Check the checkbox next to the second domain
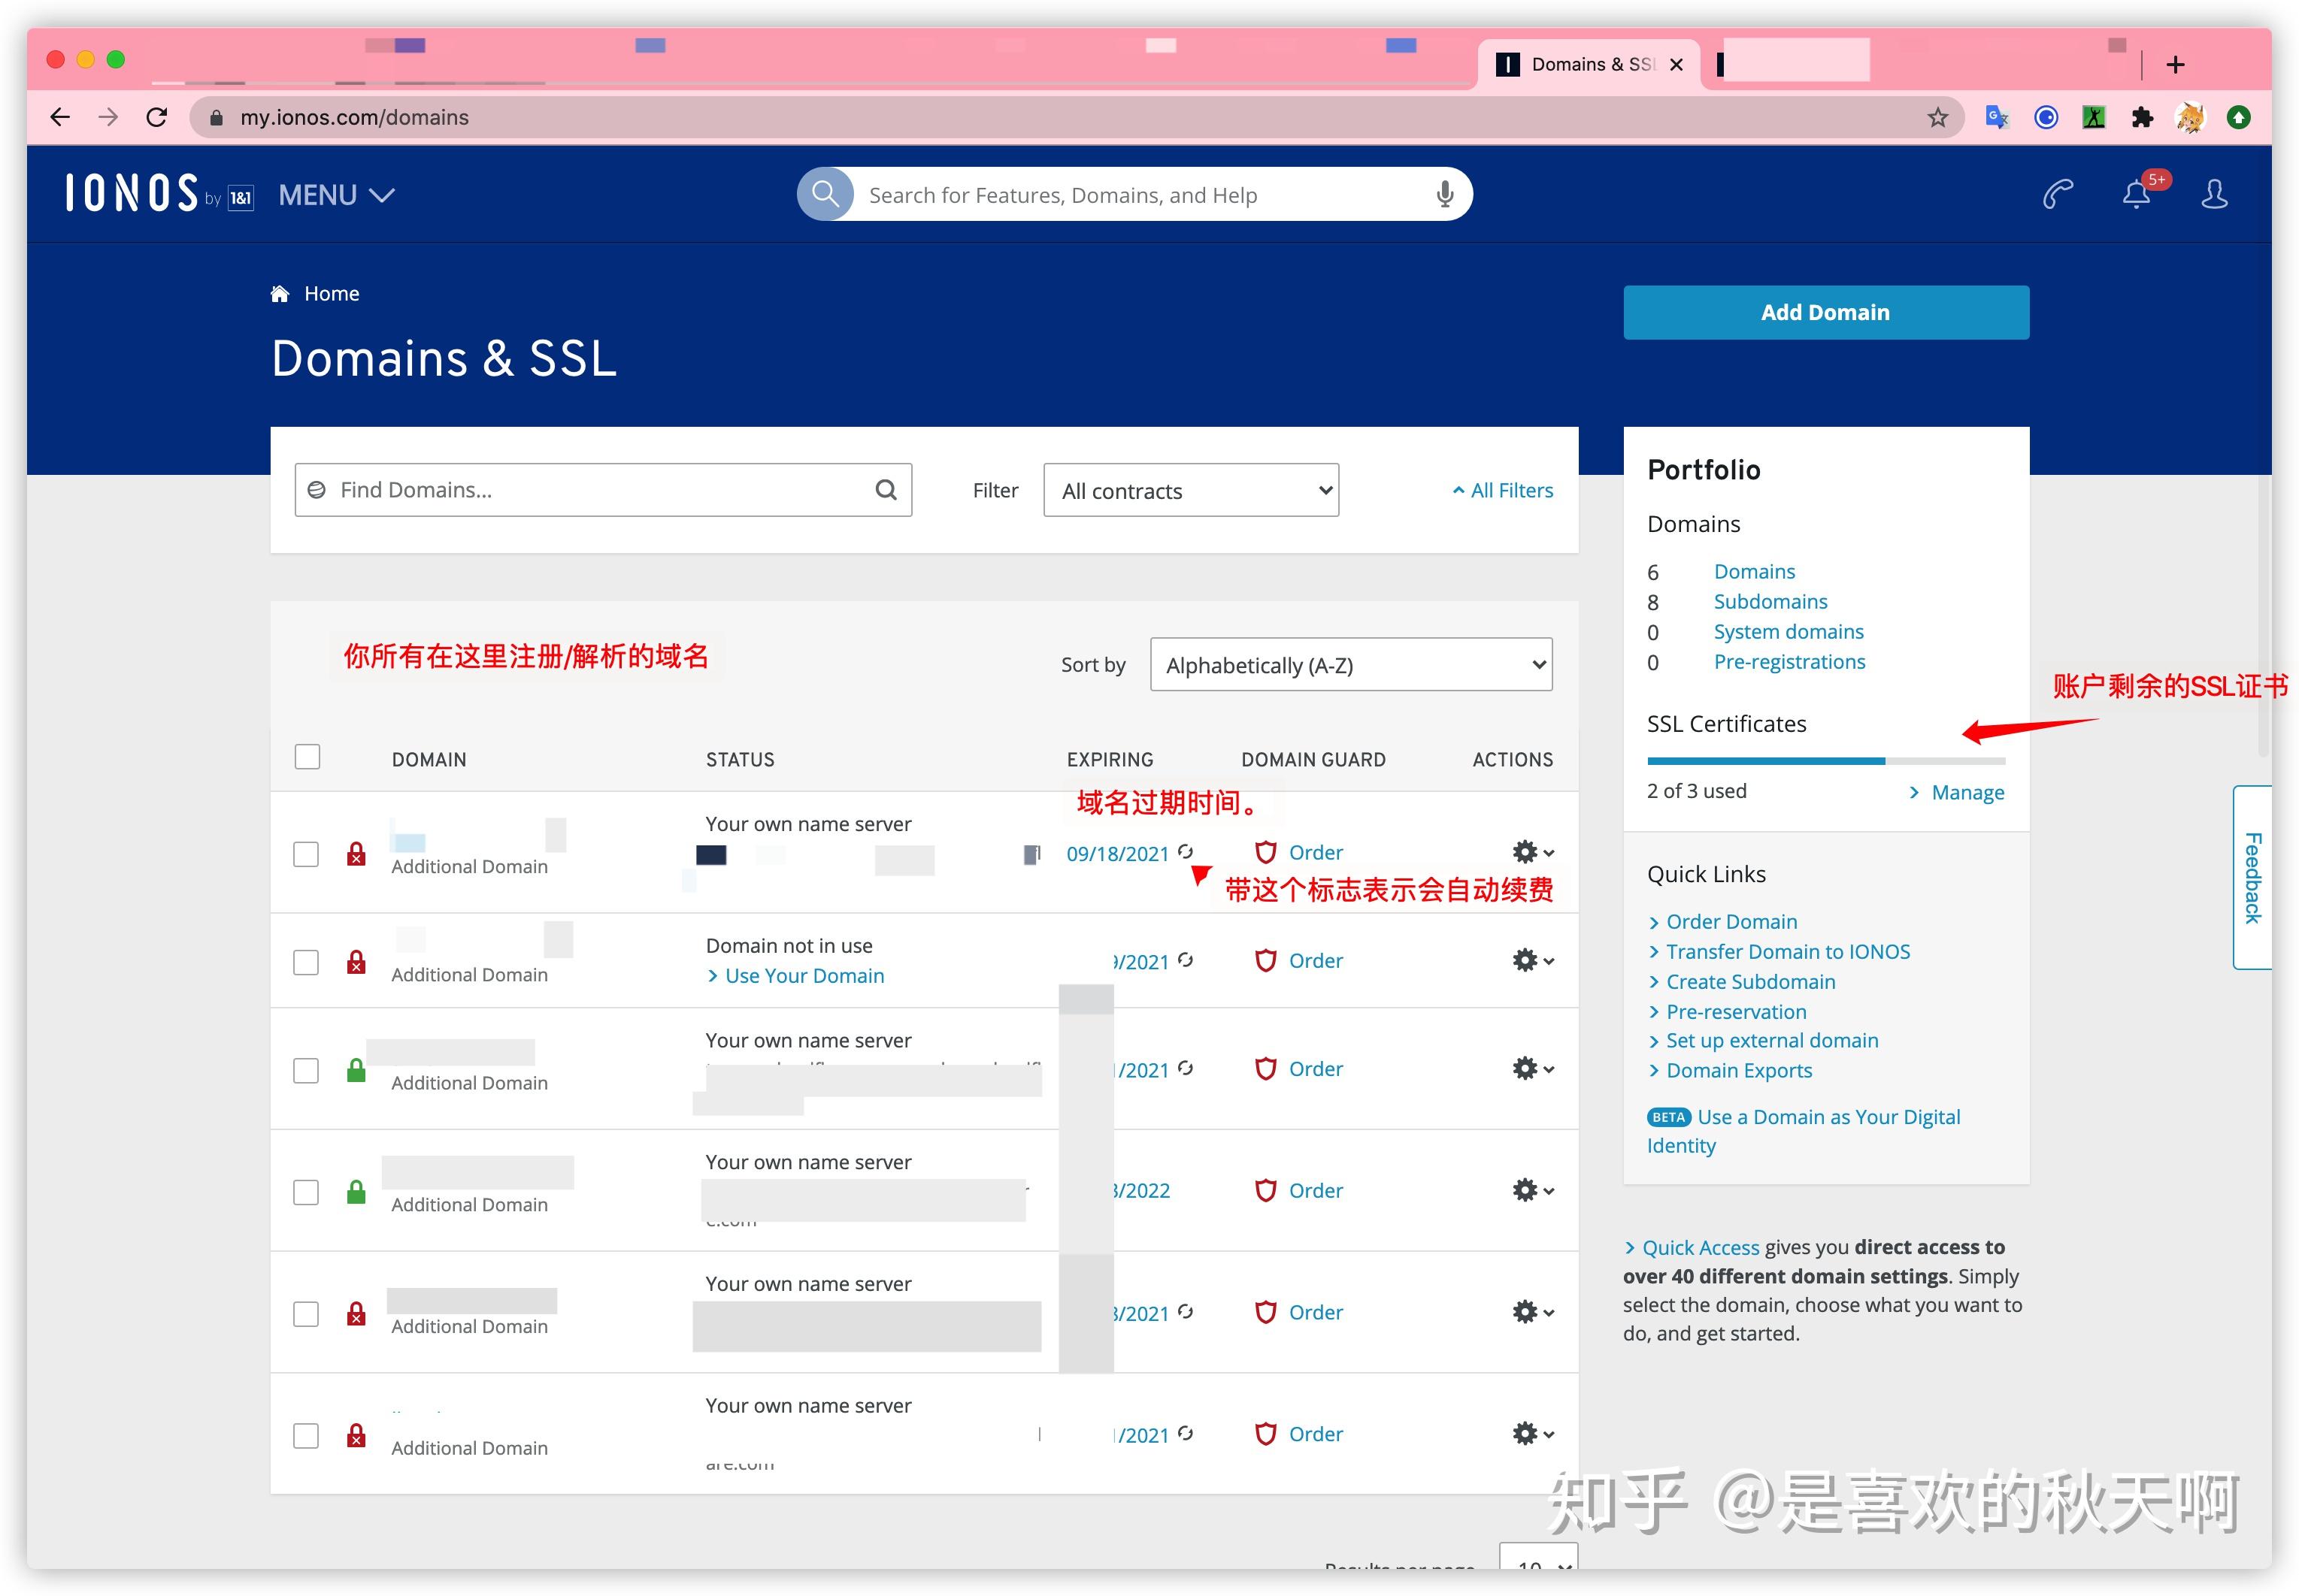This screenshot has width=2299, height=1596. 306,961
